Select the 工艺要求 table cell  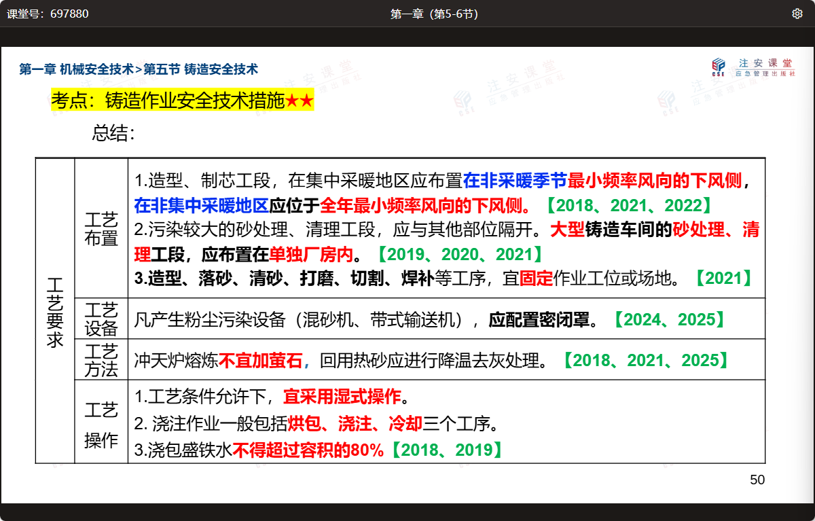[x=55, y=310]
